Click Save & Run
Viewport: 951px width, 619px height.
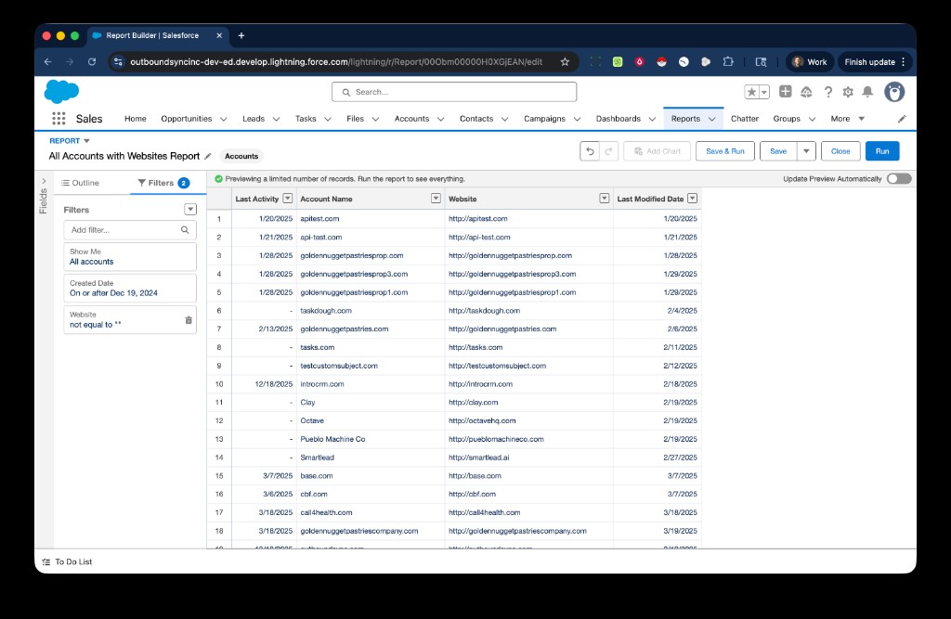click(725, 150)
